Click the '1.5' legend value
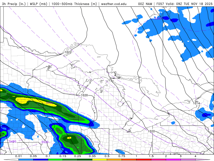The image size is (214, 161). pos(151,156)
